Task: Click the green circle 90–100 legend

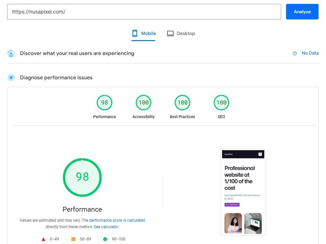Action: click(105, 239)
